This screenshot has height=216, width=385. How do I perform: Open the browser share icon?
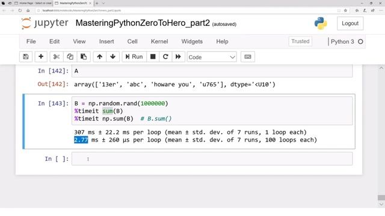(x=373, y=11)
